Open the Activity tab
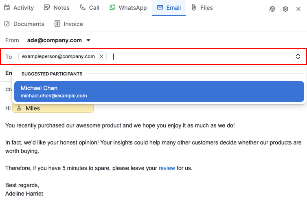 19,8
